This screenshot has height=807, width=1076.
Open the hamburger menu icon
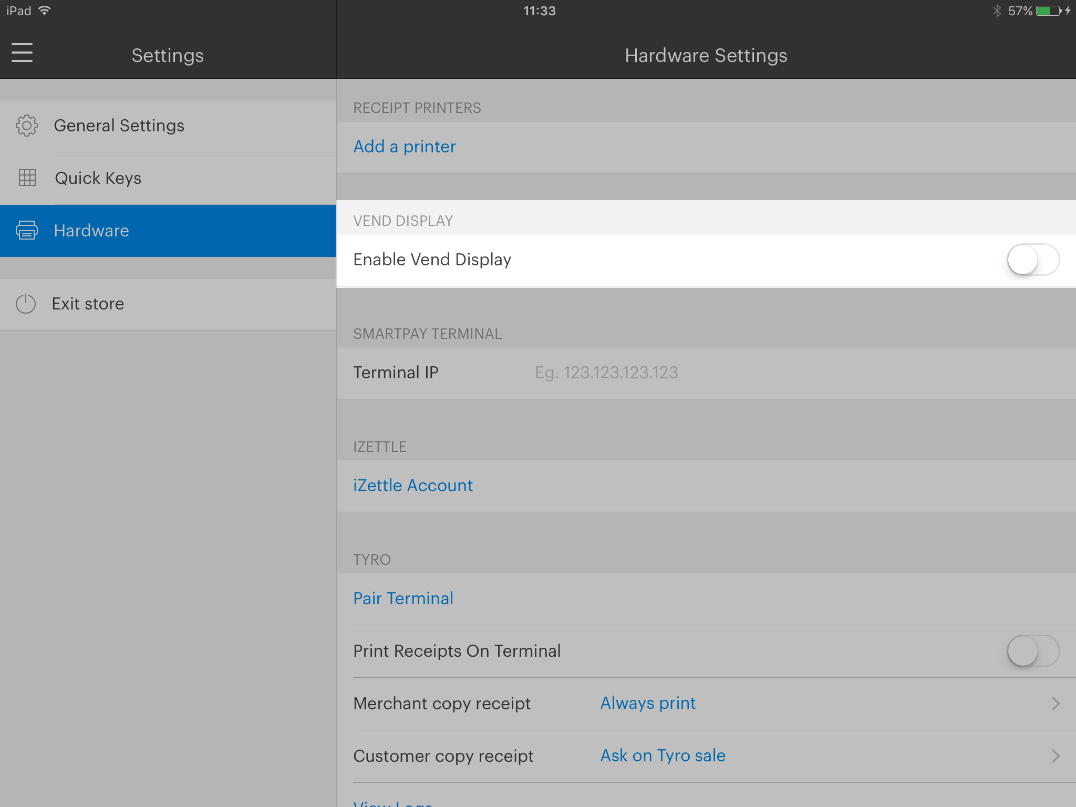coord(22,53)
